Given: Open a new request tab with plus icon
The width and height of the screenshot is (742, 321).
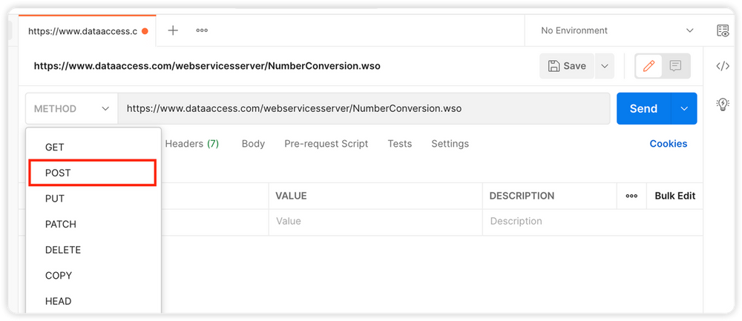Looking at the screenshot, I should coord(173,30).
